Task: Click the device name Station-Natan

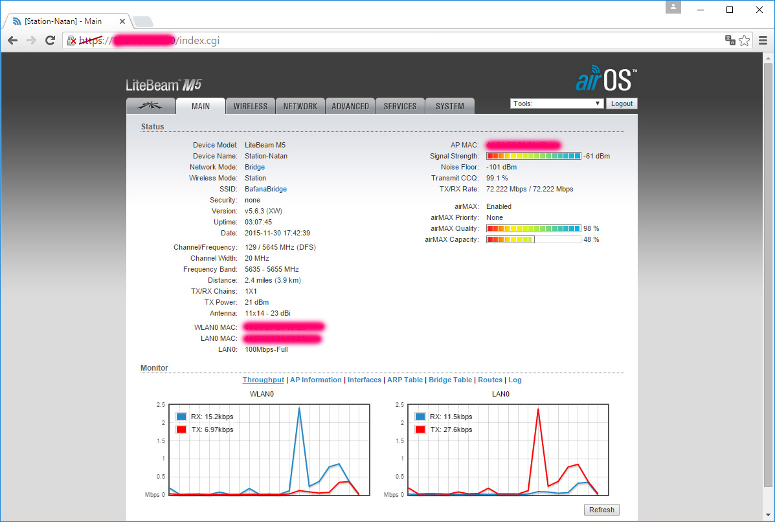Action: (266, 156)
